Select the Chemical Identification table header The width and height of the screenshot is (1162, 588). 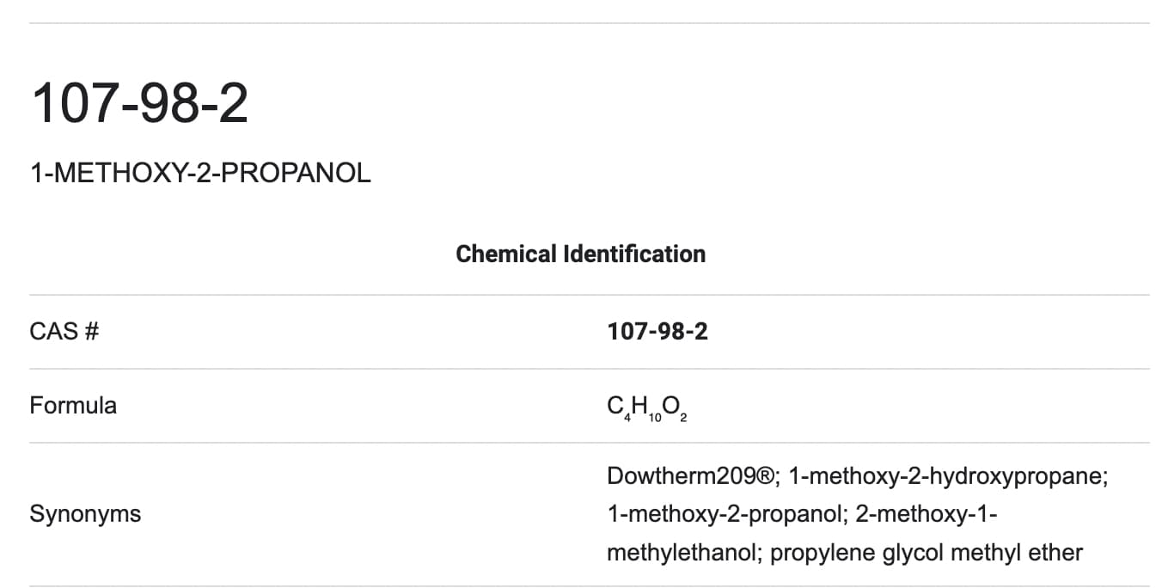pos(580,254)
